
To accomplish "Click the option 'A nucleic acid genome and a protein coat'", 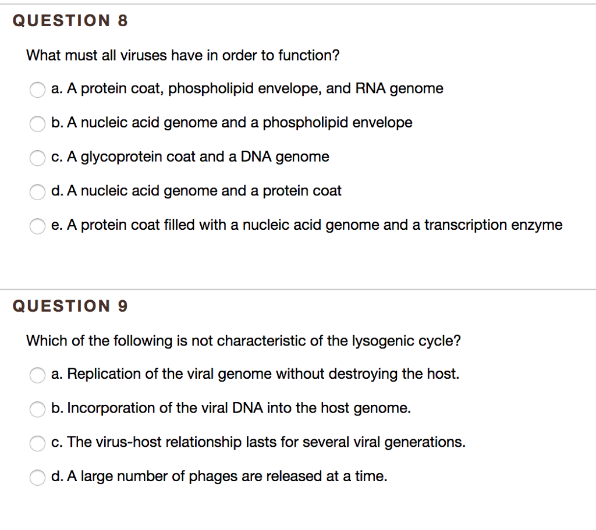I will pyautogui.click(x=196, y=191).
